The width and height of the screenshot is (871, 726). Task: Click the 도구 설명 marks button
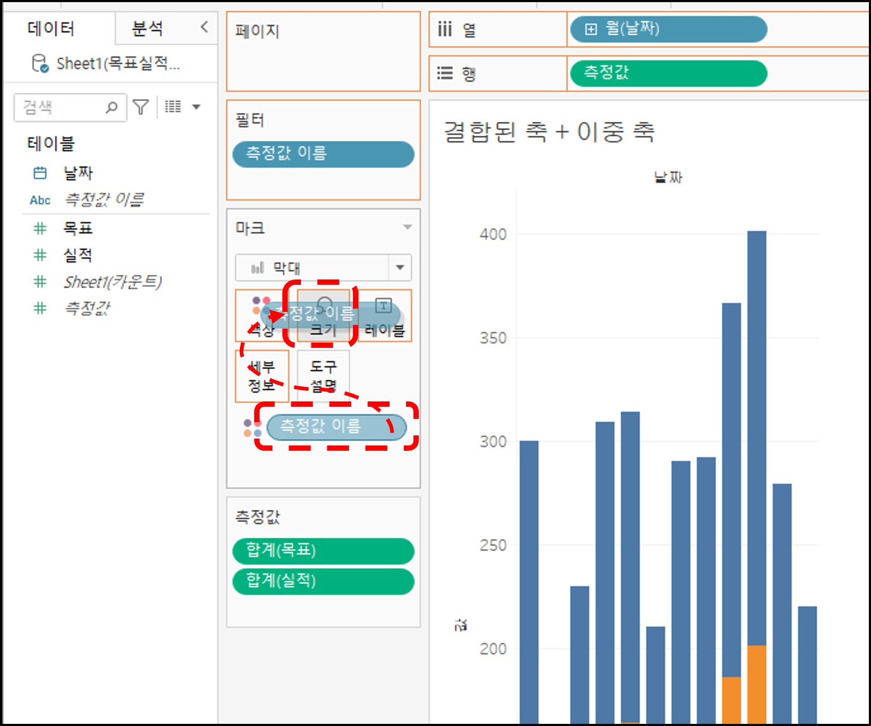323,376
